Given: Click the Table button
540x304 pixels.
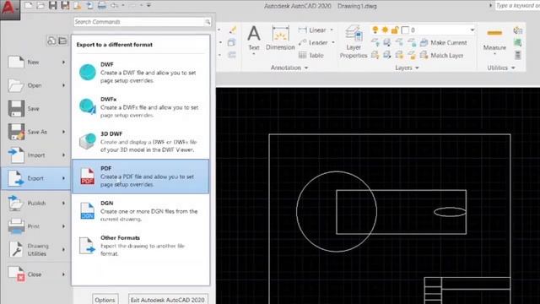Looking at the screenshot, I should coord(311,55).
